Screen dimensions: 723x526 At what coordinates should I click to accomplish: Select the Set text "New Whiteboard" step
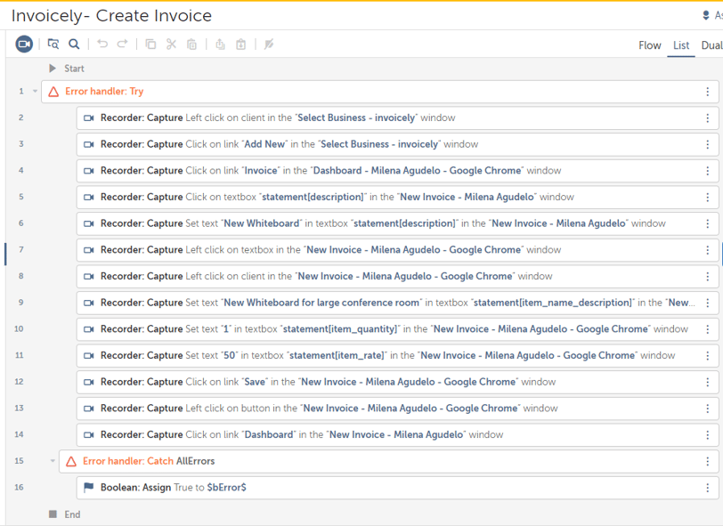point(397,223)
